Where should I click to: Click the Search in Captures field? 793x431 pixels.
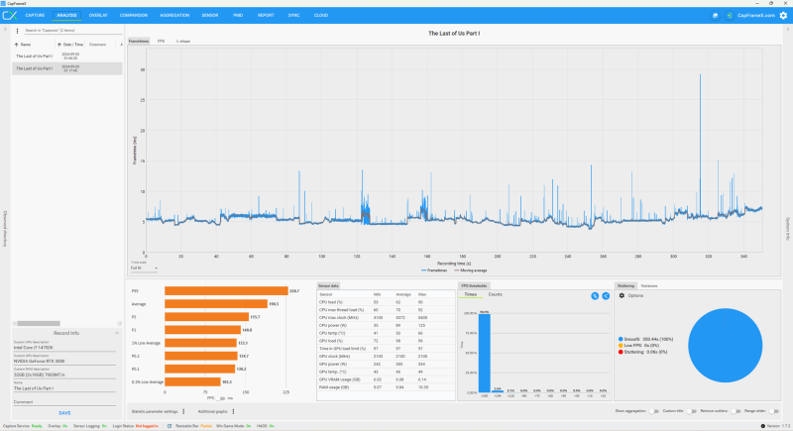(x=72, y=31)
